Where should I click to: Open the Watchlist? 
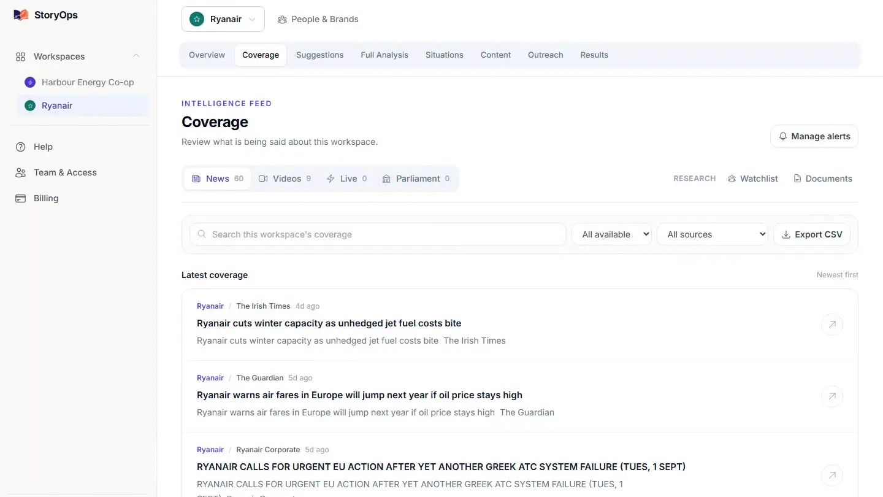752,179
